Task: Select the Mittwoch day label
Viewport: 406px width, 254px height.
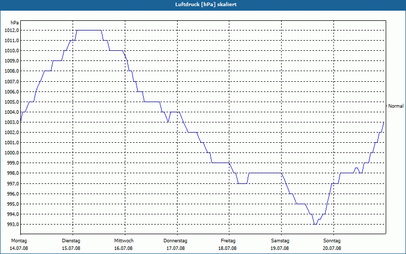Action: click(124, 241)
